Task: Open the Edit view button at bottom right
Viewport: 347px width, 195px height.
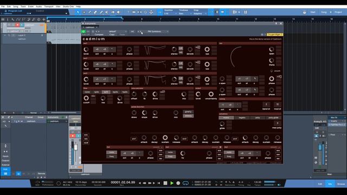Action: tap(320, 184)
